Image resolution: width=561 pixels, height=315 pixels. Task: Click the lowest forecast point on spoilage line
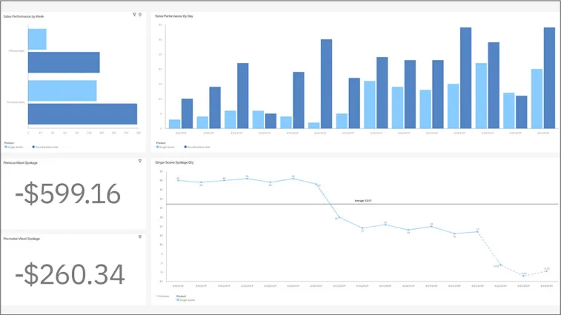click(x=523, y=276)
